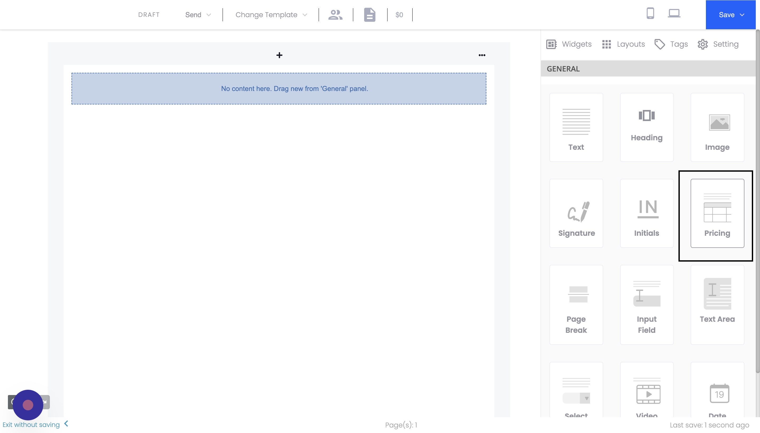Select the Input Field widget

pyautogui.click(x=646, y=305)
